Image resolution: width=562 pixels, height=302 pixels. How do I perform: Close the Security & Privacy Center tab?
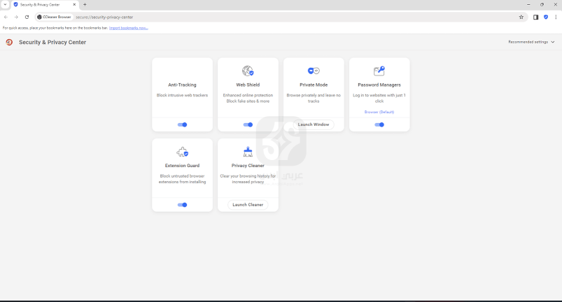74,5
